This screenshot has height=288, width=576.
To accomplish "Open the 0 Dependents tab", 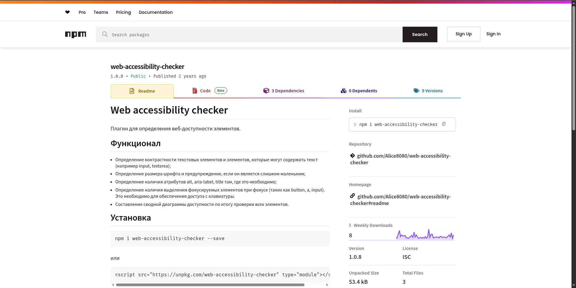I will coord(359,91).
